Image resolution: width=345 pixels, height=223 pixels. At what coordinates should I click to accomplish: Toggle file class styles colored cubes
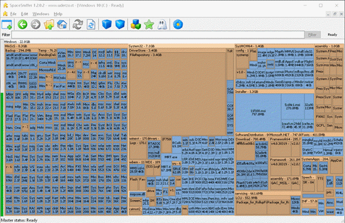pos(136,24)
